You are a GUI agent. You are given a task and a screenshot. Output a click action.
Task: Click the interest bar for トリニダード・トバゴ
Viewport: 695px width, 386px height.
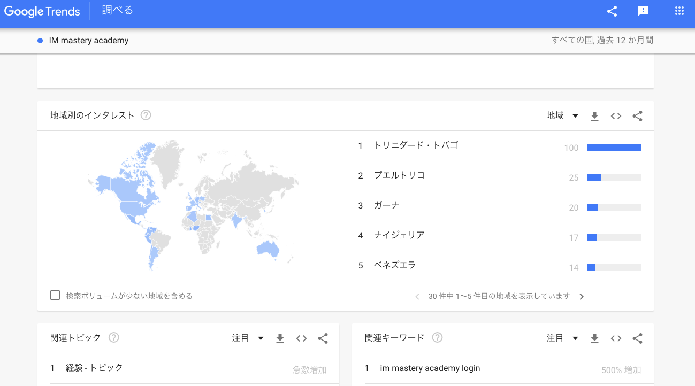(x=614, y=148)
